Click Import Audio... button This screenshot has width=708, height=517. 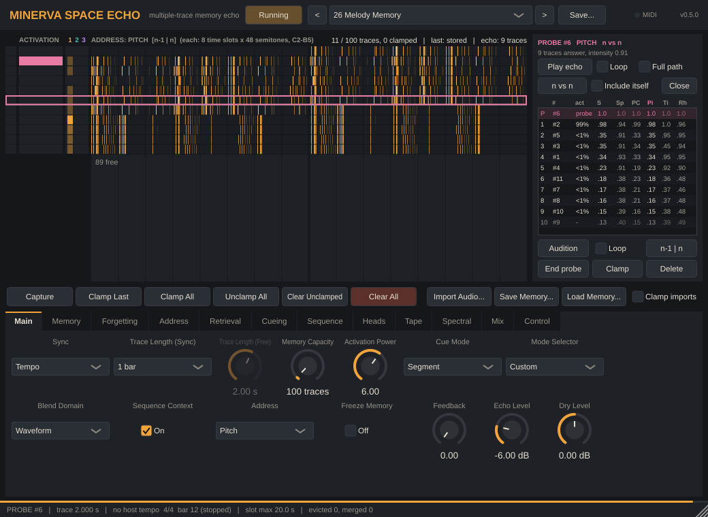point(459,297)
